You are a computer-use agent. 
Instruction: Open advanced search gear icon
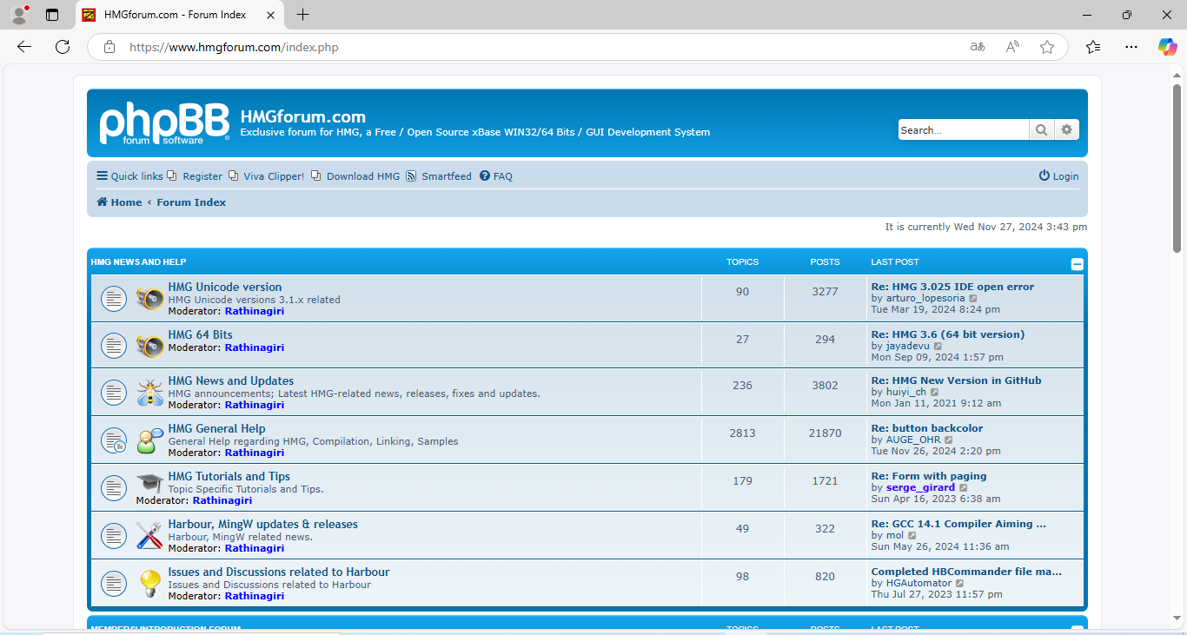[1067, 130]
